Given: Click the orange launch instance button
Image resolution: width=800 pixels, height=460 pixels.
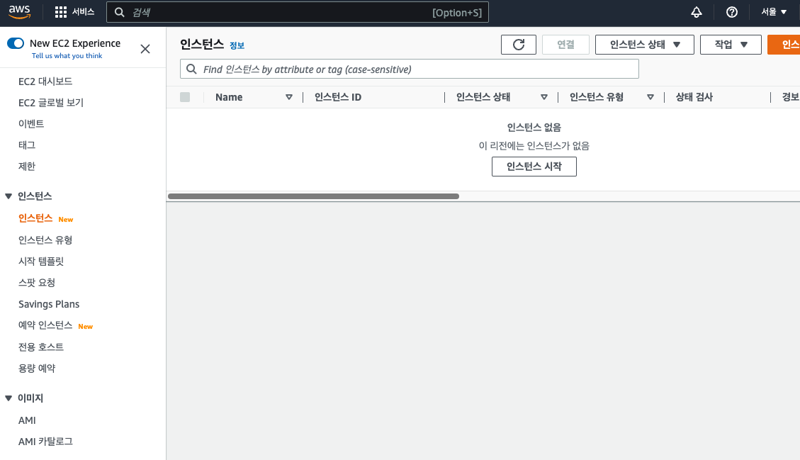Looking at the screenshot, I should [x=784, y=45].
